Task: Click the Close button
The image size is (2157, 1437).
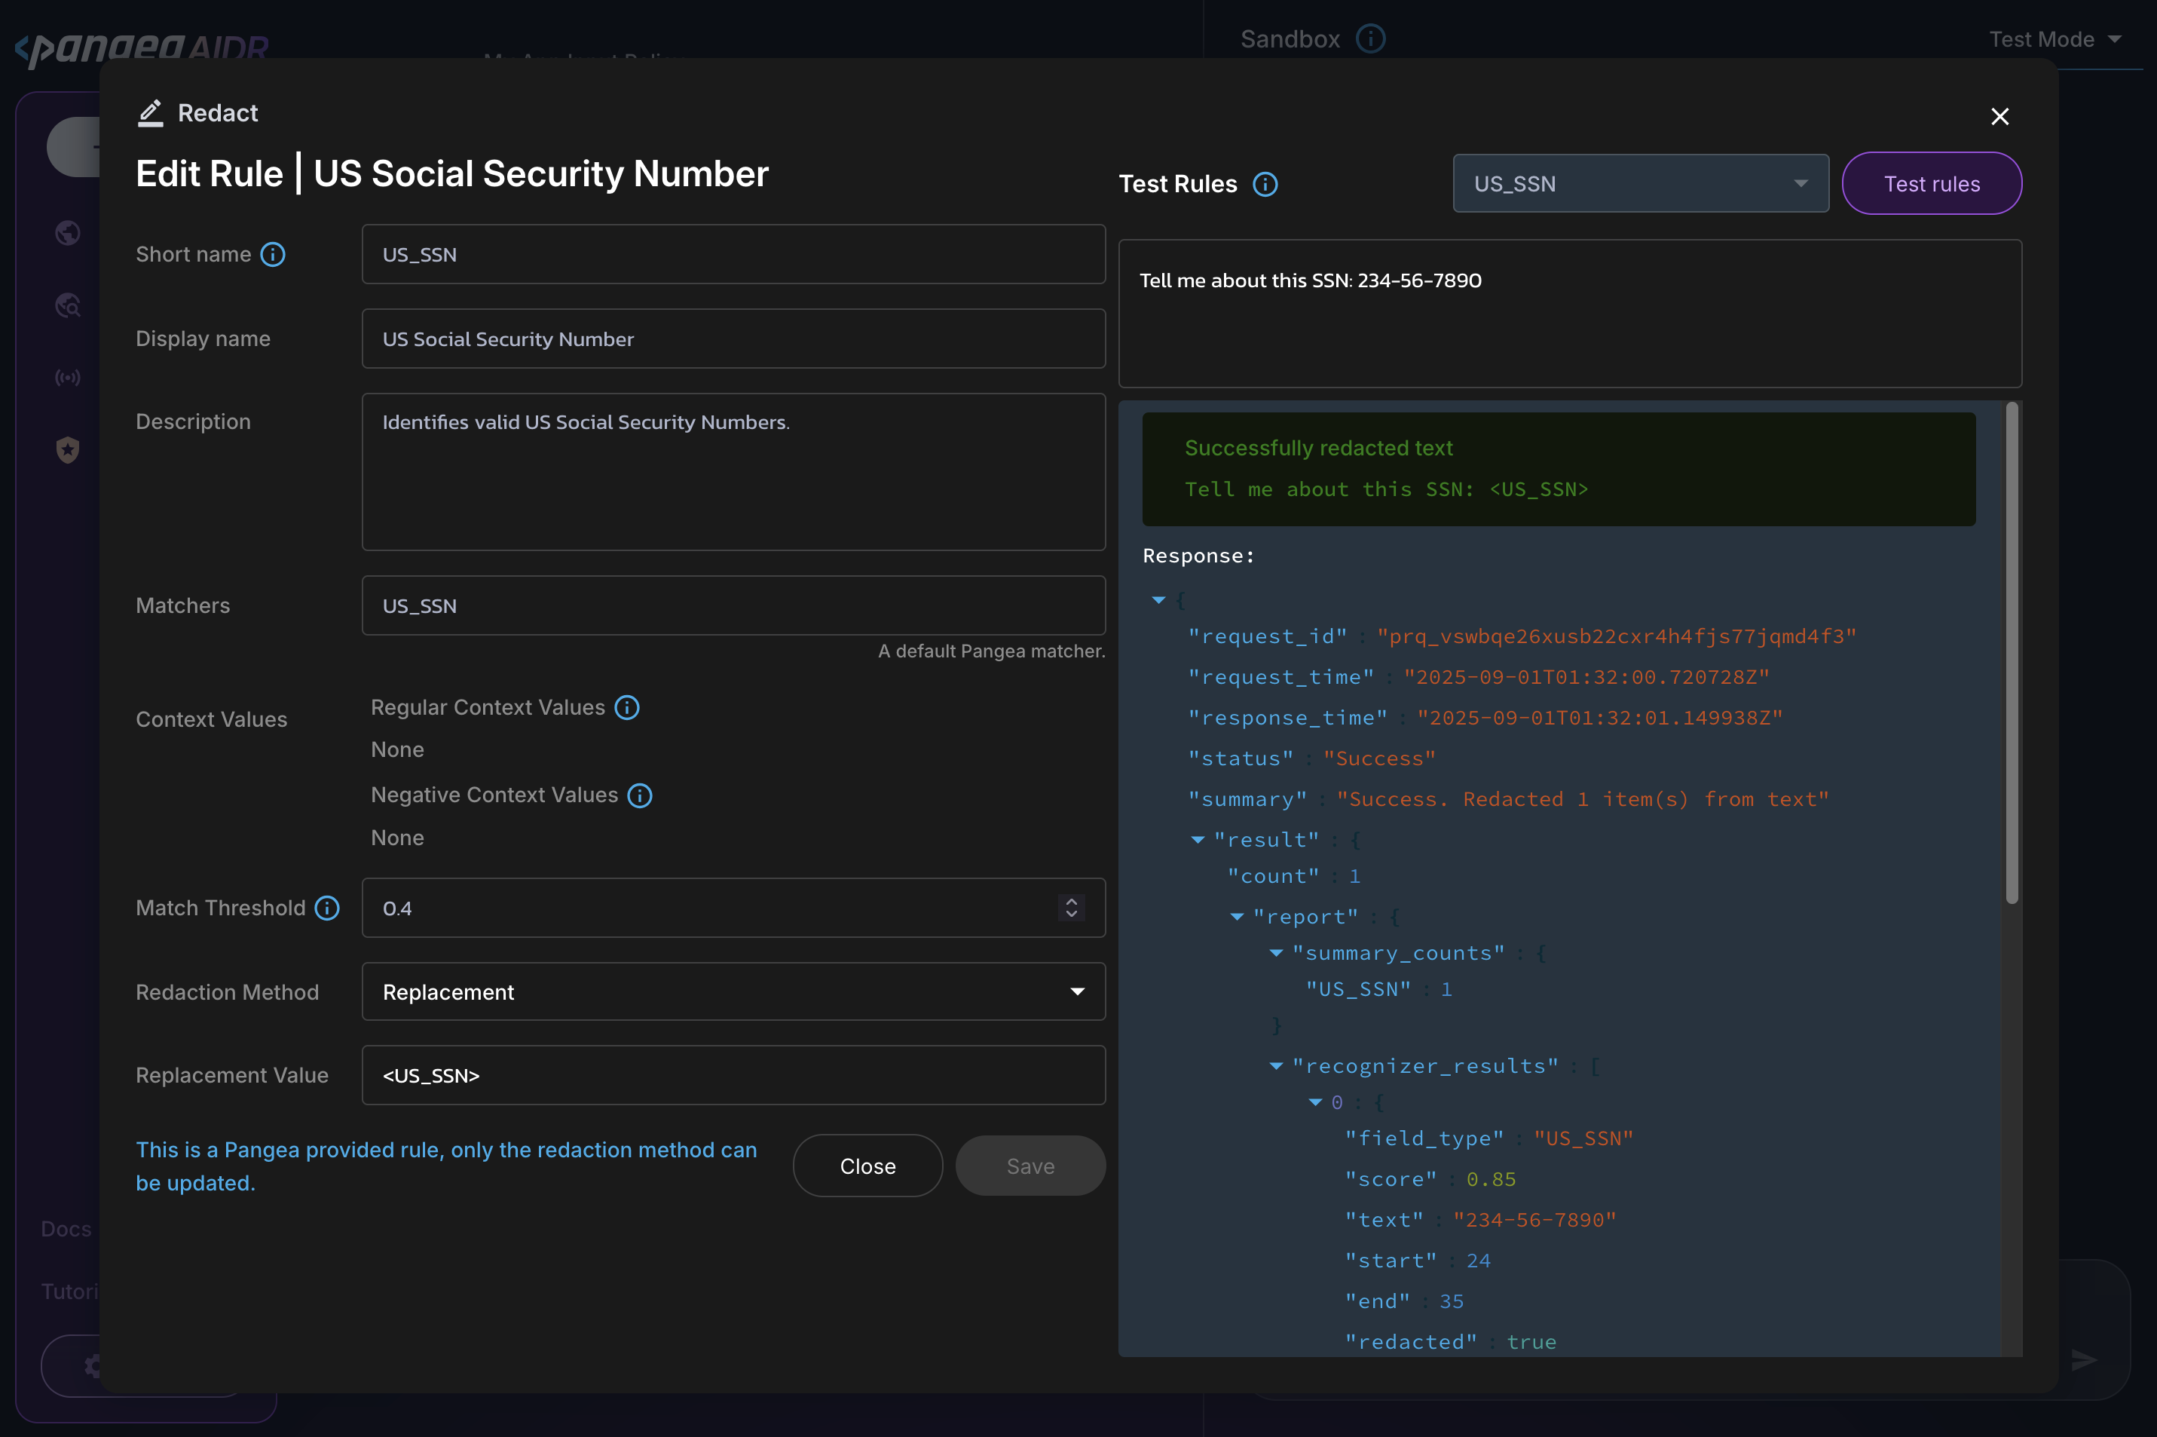Action: (867, 1166)
